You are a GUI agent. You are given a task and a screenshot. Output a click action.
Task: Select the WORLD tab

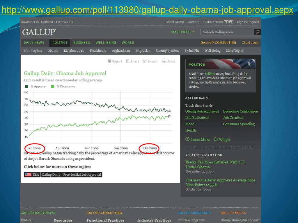(x=128, y=43)
